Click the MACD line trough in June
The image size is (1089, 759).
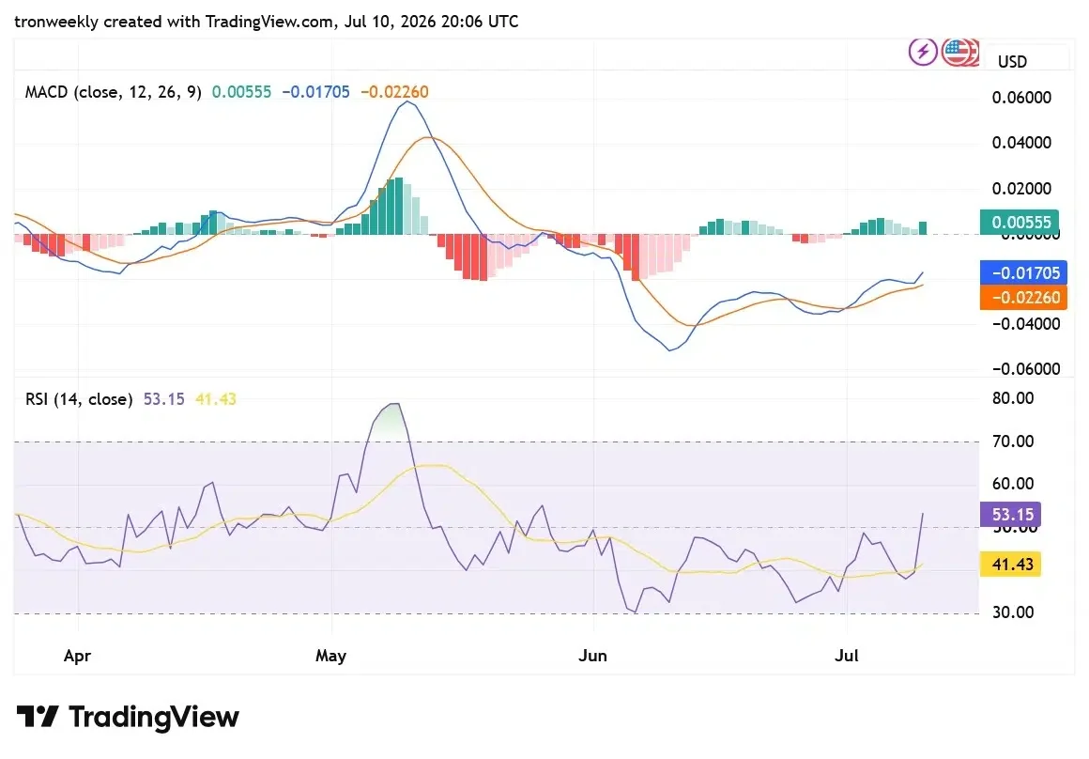pyautogui.click(x=671, y=349)
